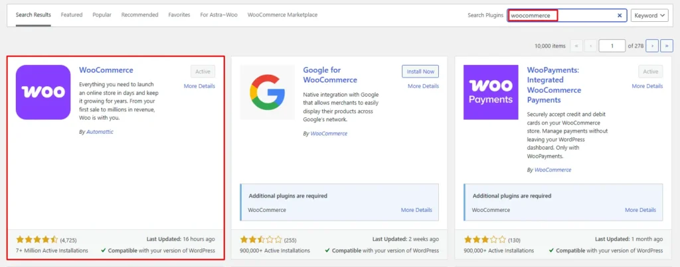Click 'Last Updated: 16 hours ago' text
680x267 pixels.
click(x=181, y=239)
